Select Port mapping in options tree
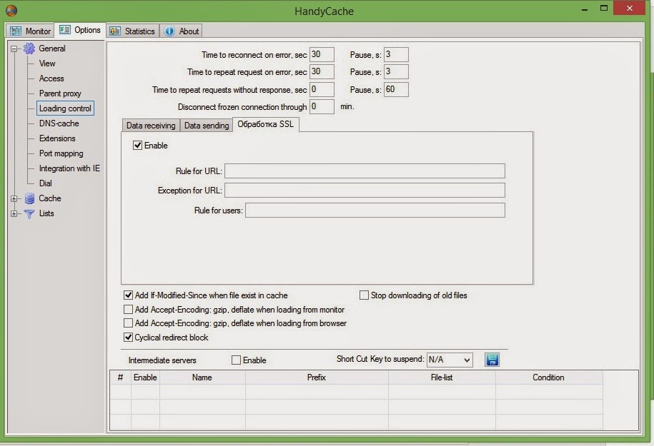Viewport: 654px width, 446px height. (61, 153)
